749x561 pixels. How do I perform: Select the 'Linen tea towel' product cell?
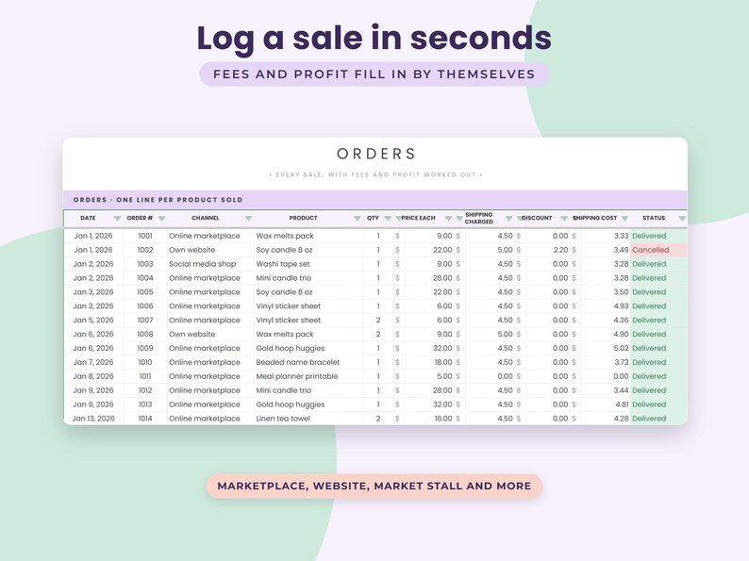(308, 419)
